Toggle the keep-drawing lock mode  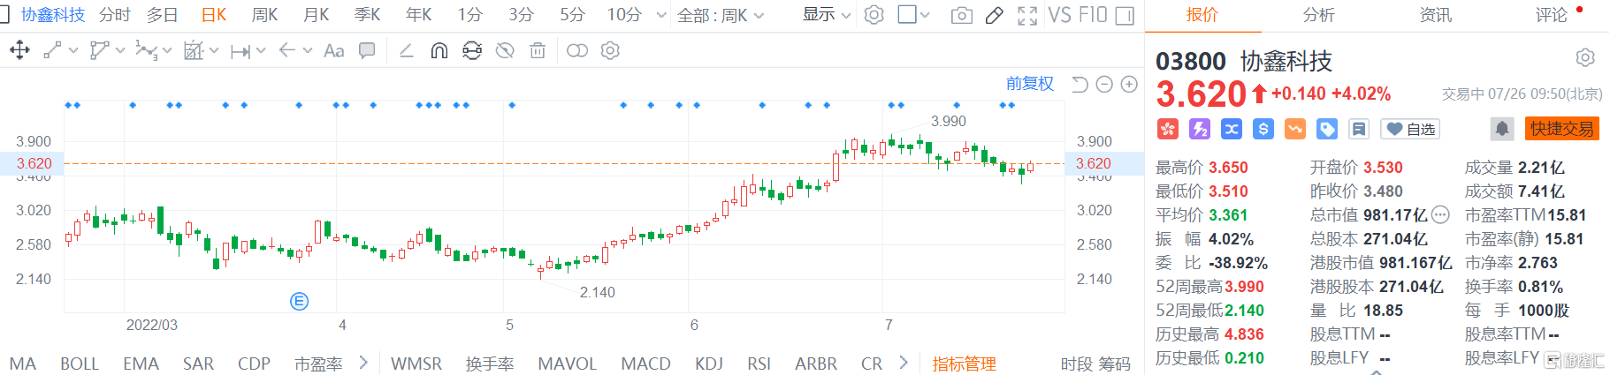click(x=472, y=50)
